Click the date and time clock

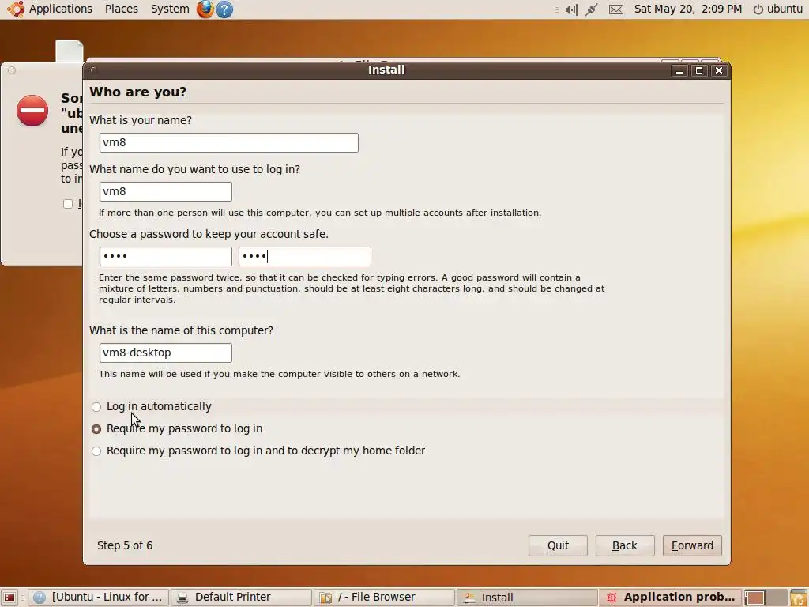[x=688, y=9]
